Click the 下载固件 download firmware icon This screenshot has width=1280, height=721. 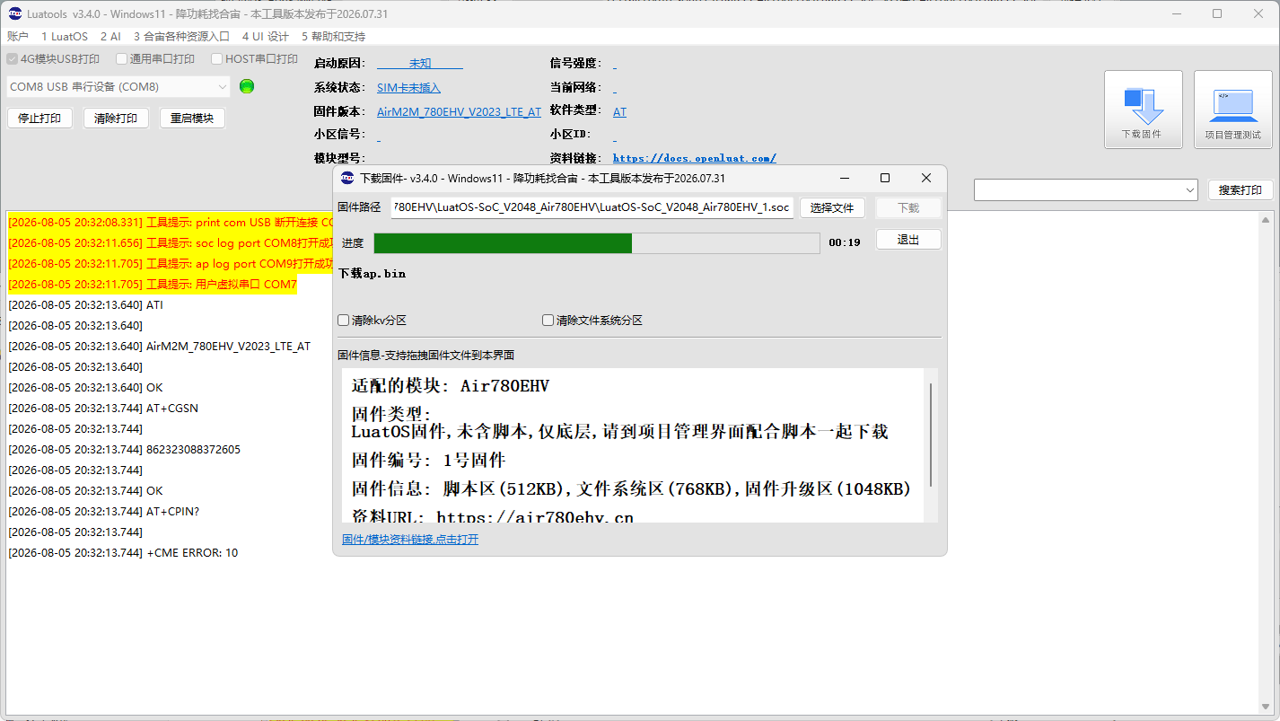1143,109
